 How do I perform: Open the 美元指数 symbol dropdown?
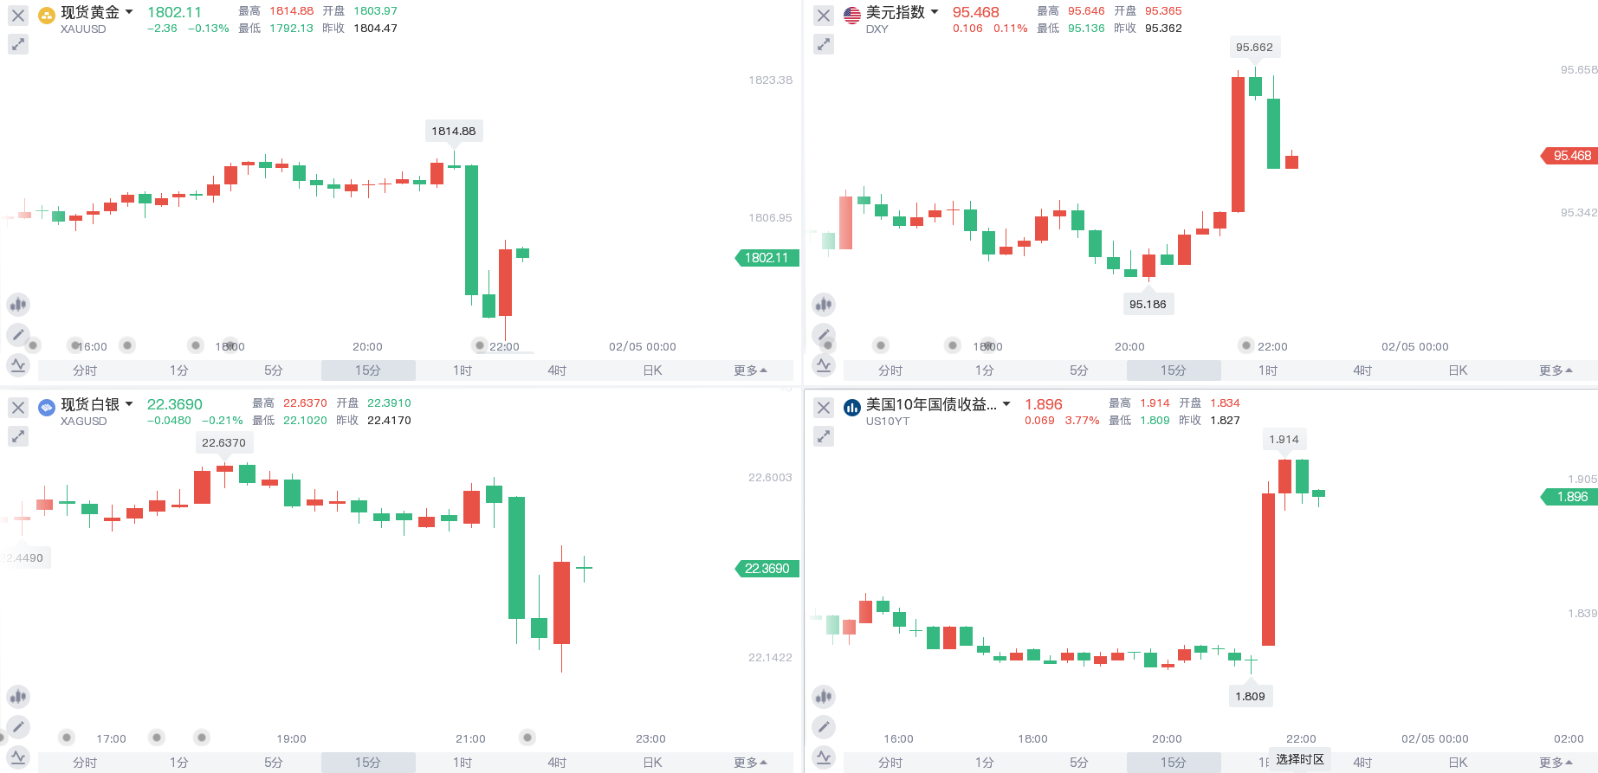coord(935,12)
